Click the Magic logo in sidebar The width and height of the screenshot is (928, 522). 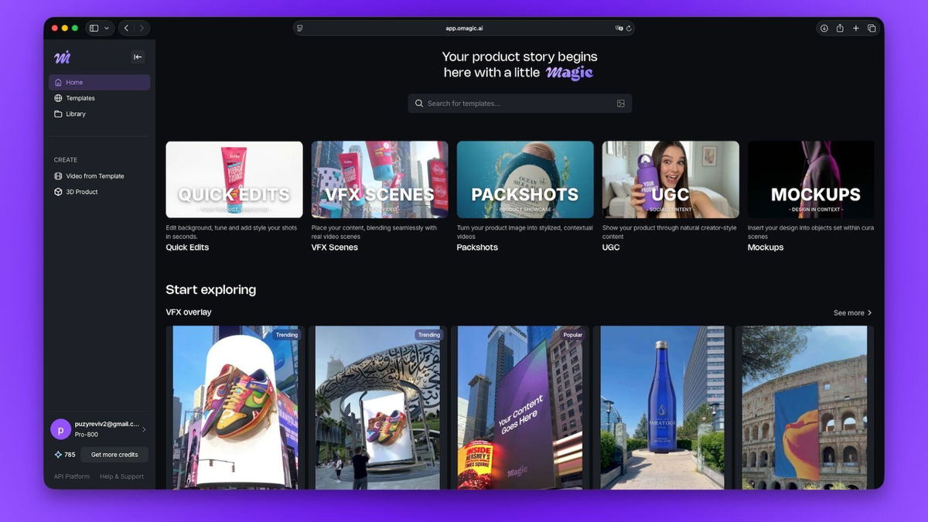(63, 57)
